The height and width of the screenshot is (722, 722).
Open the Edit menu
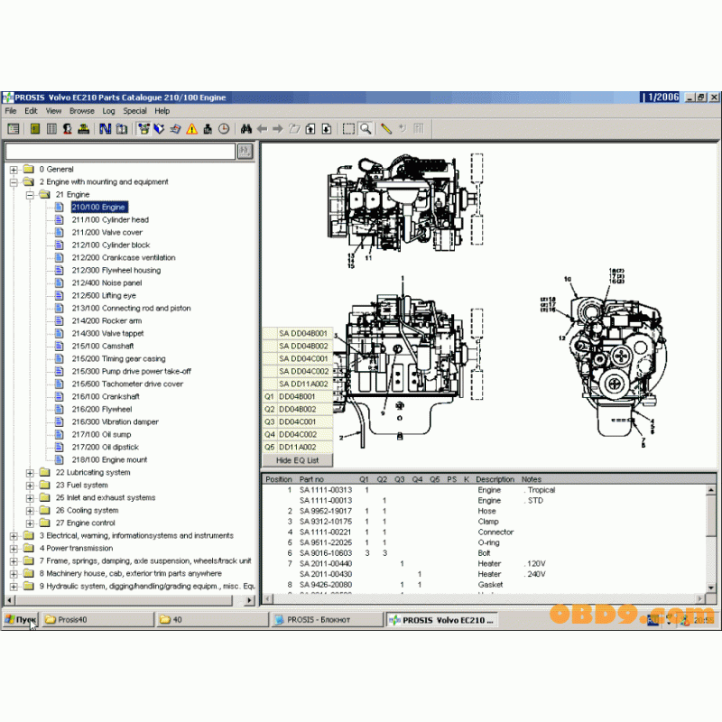(x=31, y=111)
